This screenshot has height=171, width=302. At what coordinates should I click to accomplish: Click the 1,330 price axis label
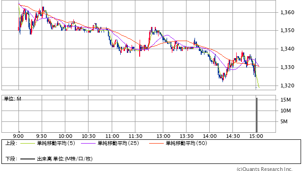[x=287, y=67]
